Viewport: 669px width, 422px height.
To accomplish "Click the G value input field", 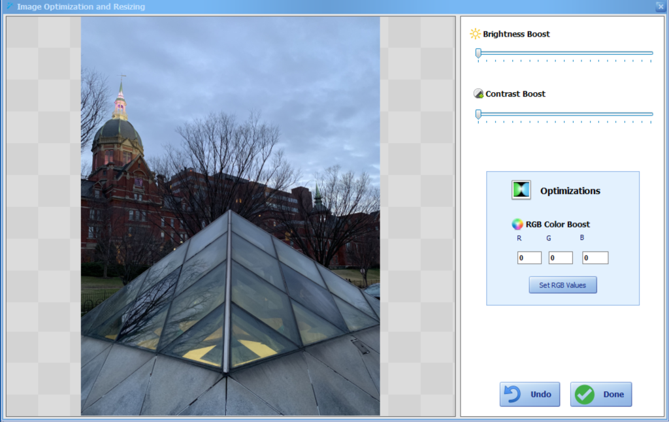I will (560, 258).
